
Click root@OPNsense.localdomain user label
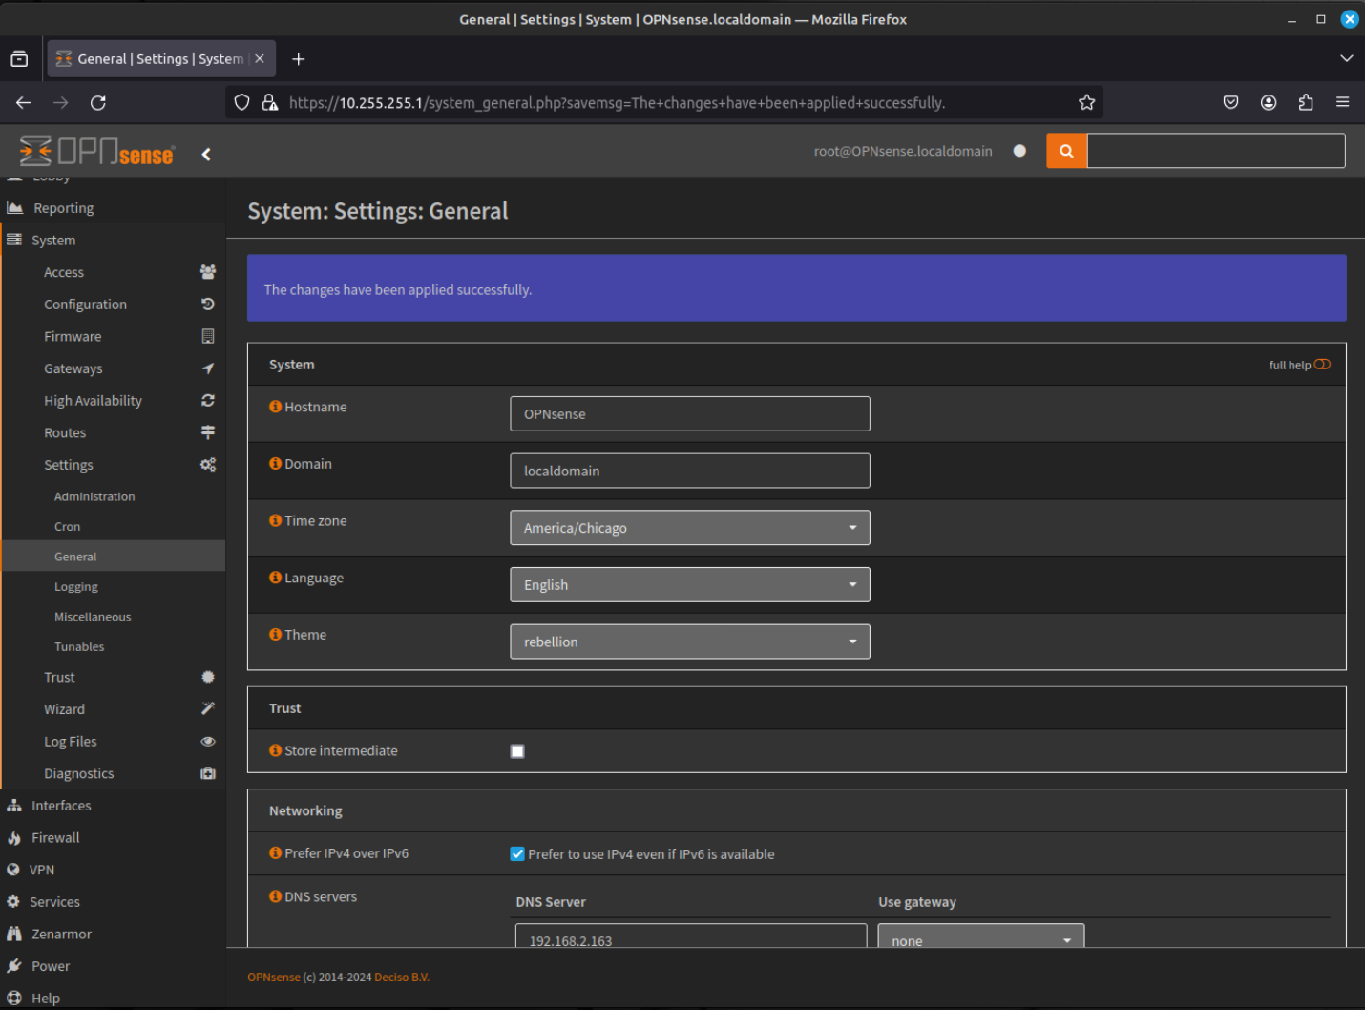(x=903, y=151)
